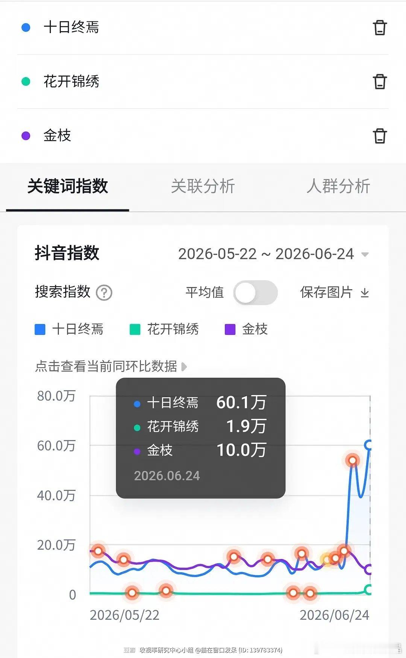
Task: Click the 40.0万 y-axis label
Action: [56, 495]
